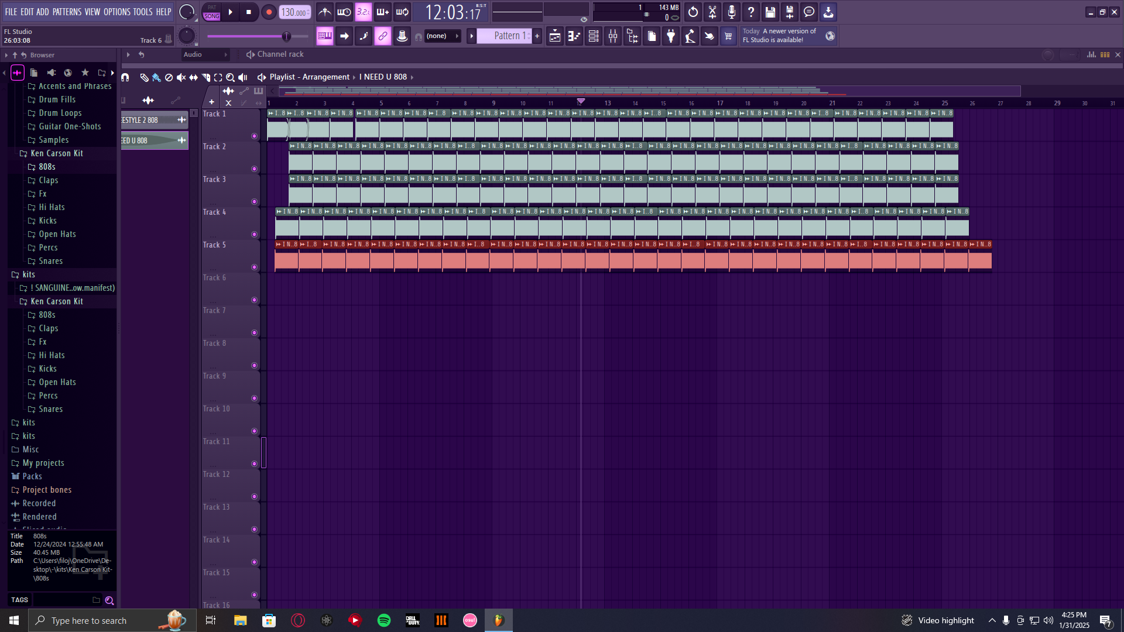The width and height of the screenshot is (1124, 632).
Task: Open the Plugin picker icon
Action: coord(670,36)
